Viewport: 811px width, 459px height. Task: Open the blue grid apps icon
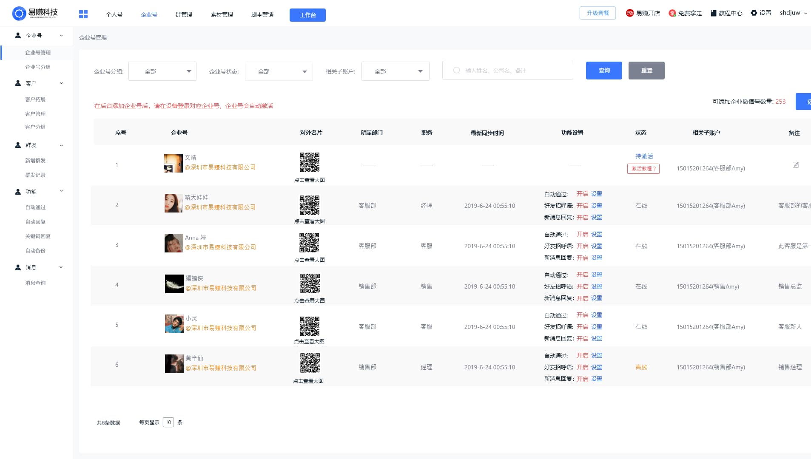(83, 14)
